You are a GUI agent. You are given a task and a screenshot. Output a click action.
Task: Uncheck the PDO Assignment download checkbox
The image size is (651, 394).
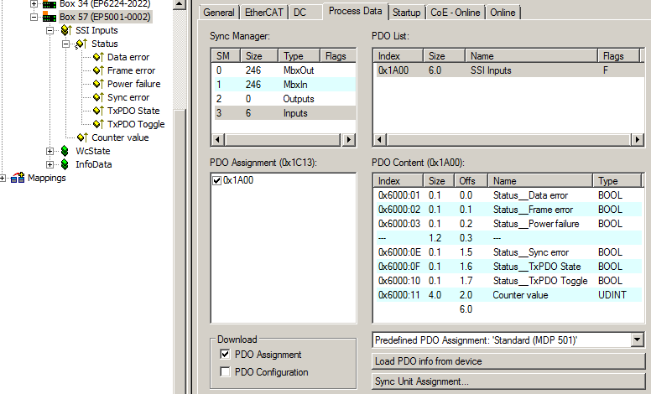pyautogui.click(x=225, y=355)
